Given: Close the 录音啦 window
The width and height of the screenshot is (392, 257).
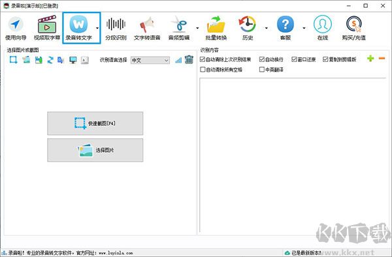Looking at the screenshot, I should click(383, 5).
